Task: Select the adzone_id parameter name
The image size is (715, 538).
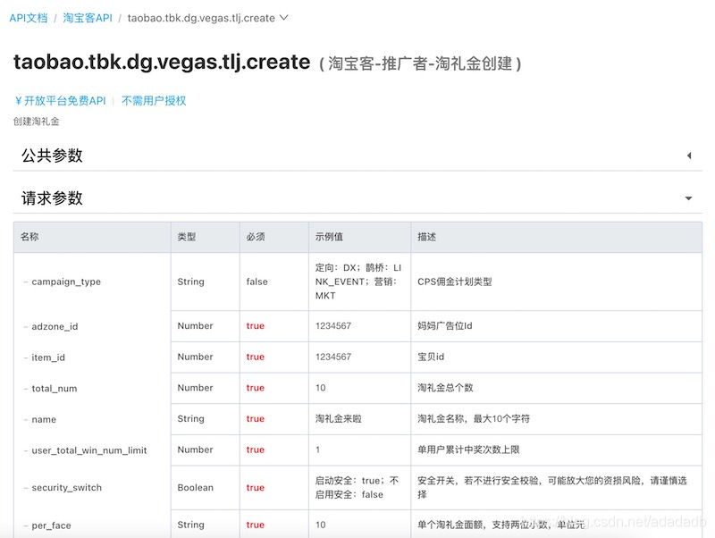Action: [55, 326]
